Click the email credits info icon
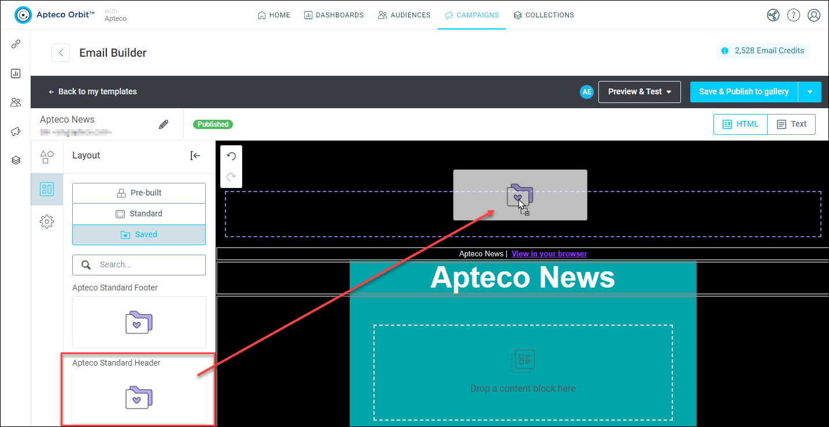Image resolution: width=829 pixels, height=427 pixels. pos(725,51)
